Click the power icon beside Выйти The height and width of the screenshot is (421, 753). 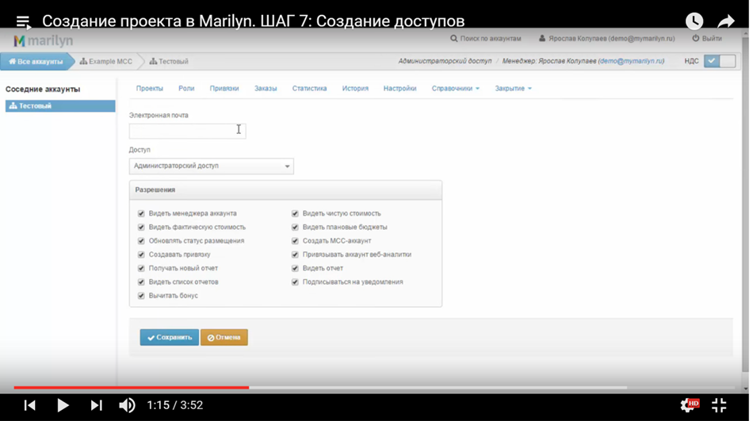(695, 38)
